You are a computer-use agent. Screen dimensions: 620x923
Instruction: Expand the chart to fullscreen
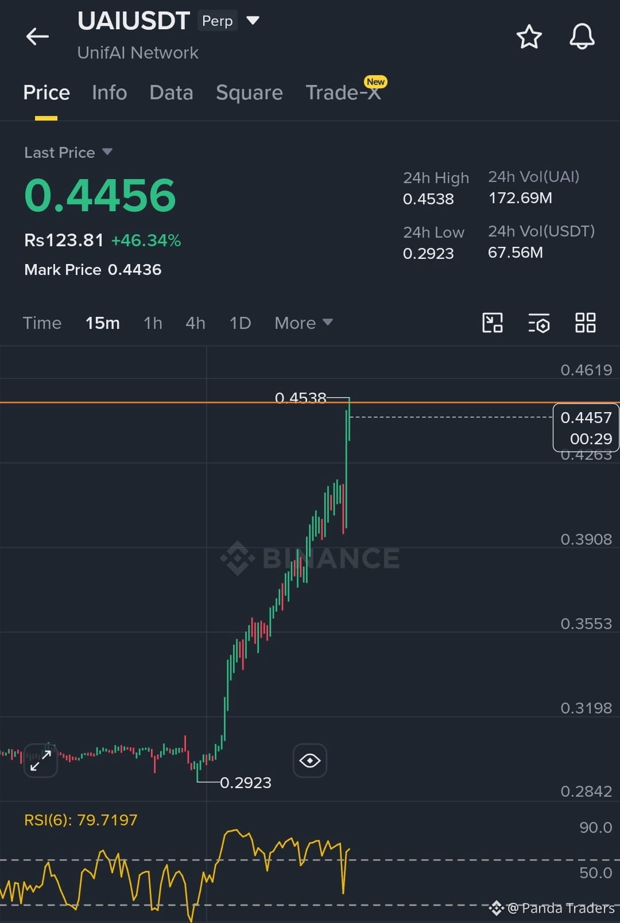[40, 761]
